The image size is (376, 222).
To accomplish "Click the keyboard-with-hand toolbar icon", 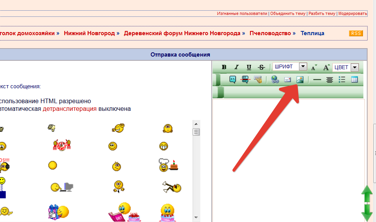I will pyautogui.click(x=258, y=79).
